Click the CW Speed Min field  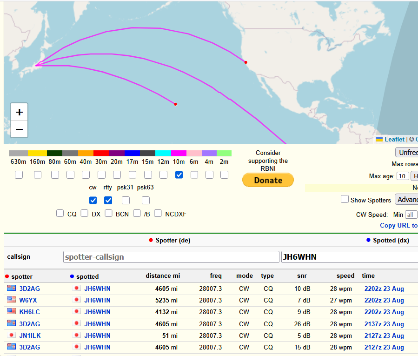(x=411, y=215)
